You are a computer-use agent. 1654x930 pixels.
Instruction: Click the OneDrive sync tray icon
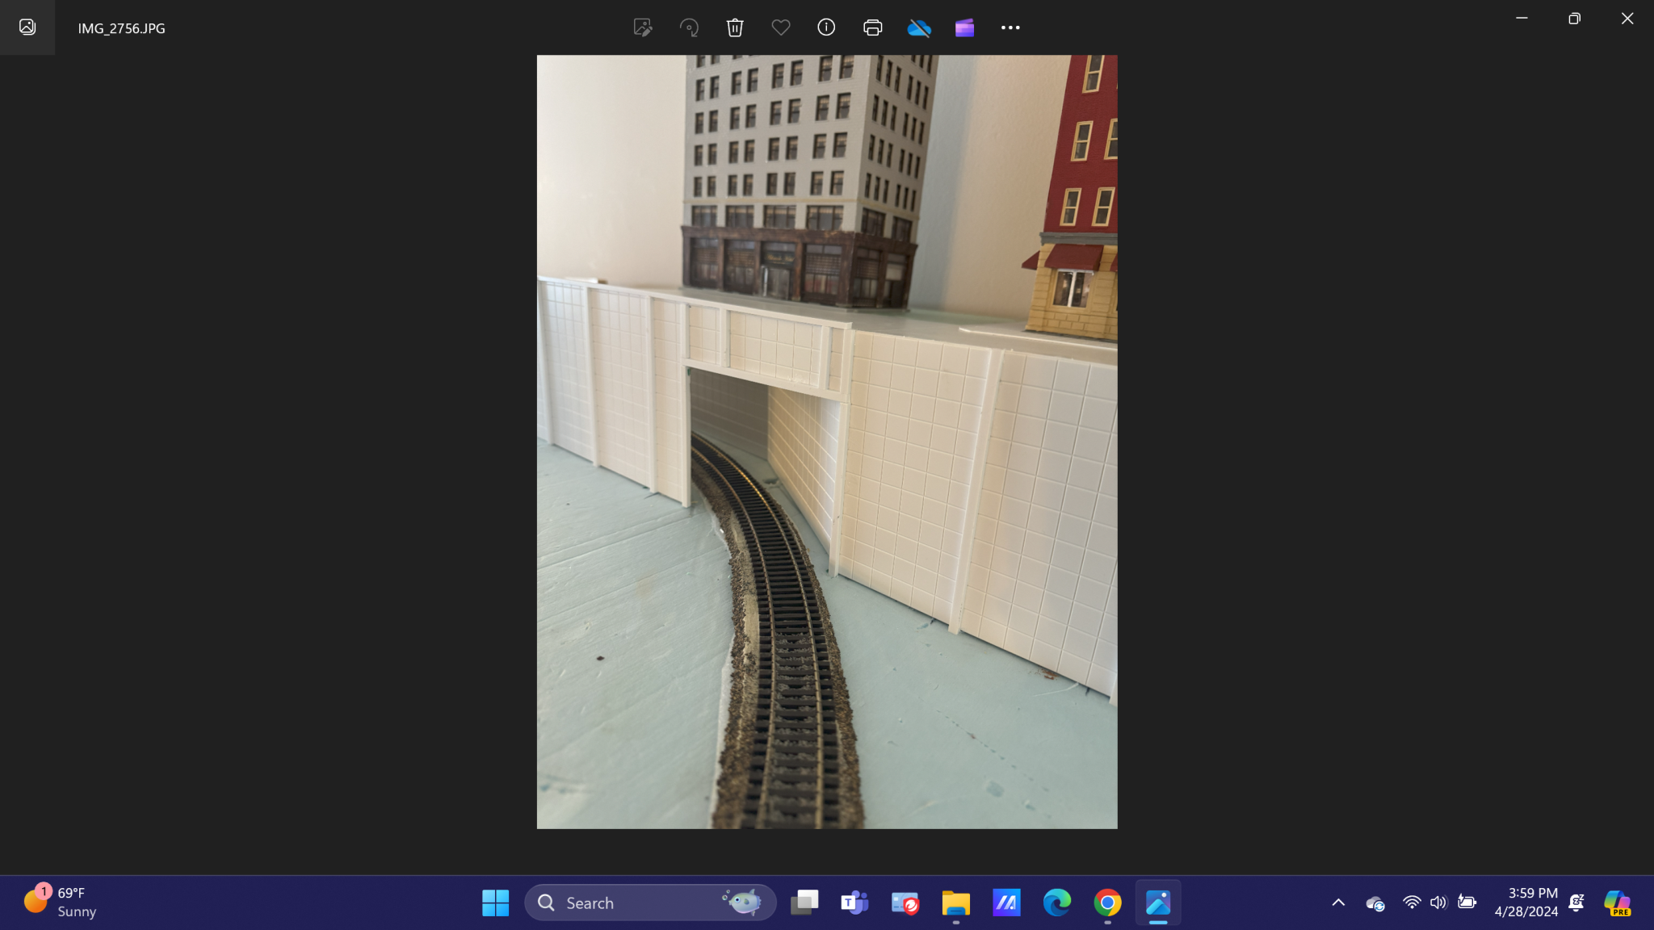(1375, 903)
